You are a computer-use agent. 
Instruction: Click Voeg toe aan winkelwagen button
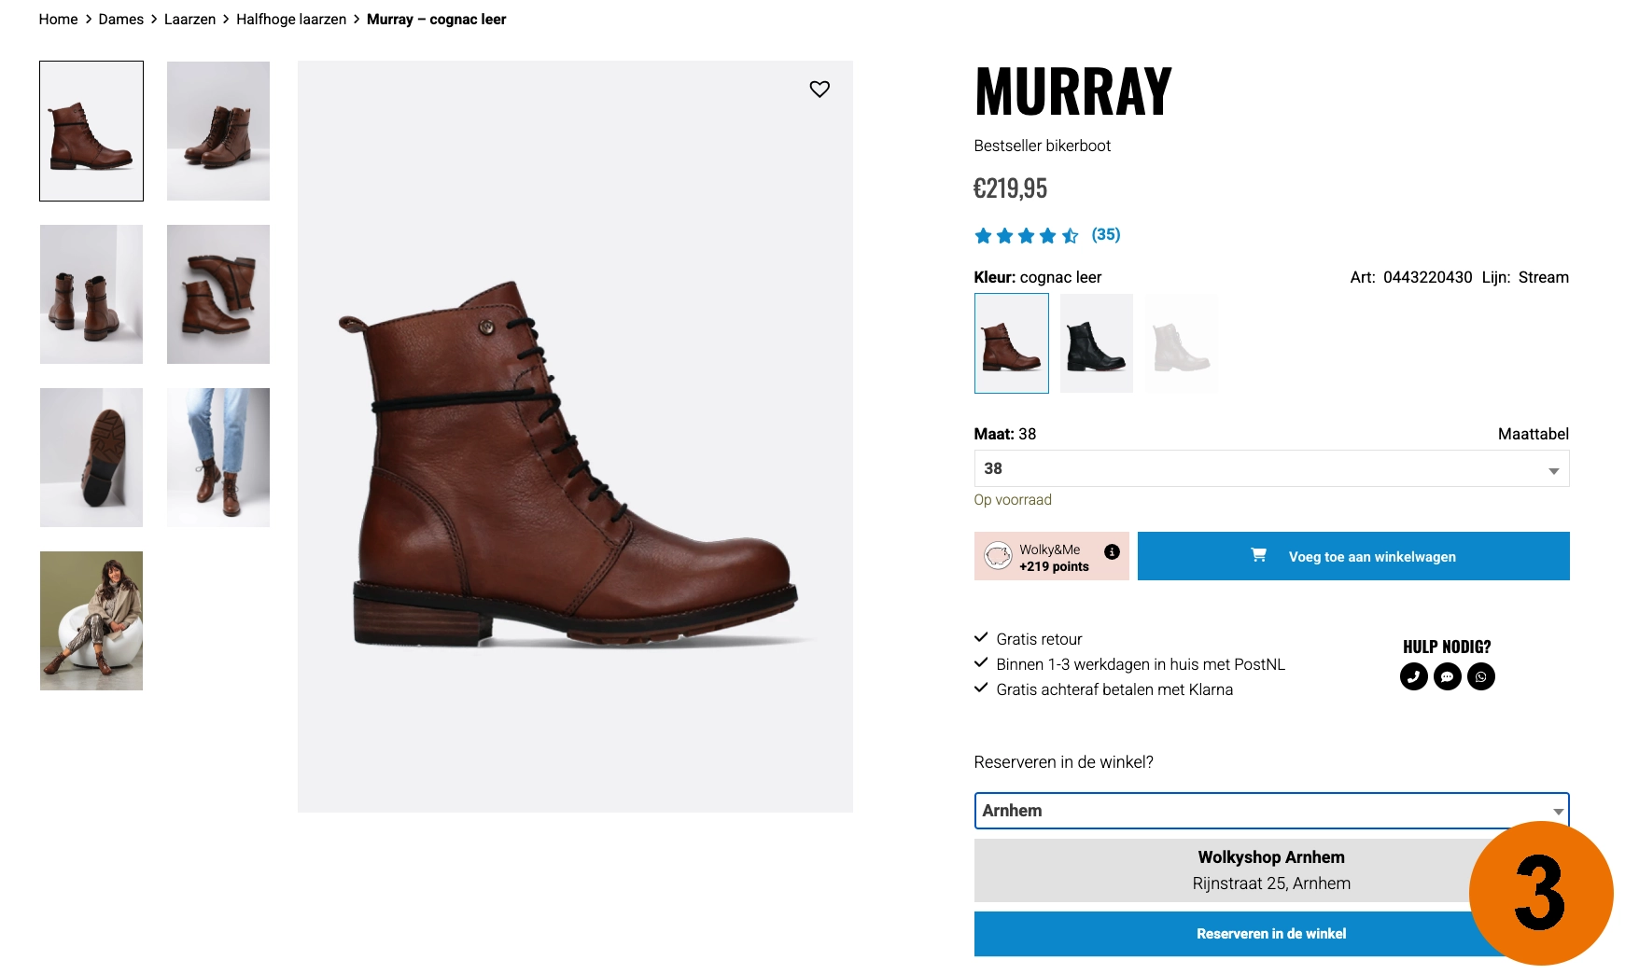coord(1353,556)
